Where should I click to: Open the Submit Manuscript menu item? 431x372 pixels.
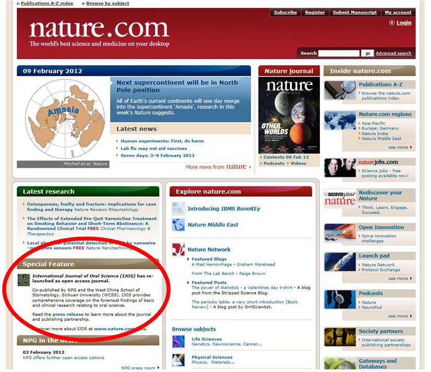tap(355, 13)
